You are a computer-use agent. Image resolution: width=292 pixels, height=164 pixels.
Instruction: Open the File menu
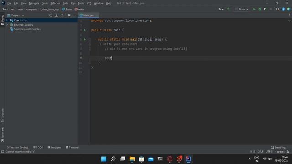(9, 3)
